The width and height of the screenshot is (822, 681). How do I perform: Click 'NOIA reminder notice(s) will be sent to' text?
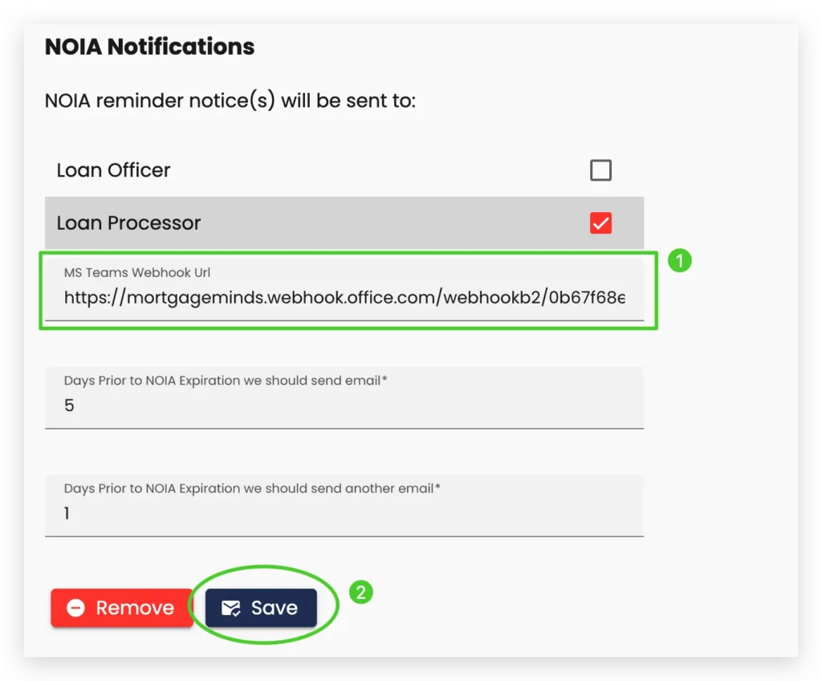[x=230, y=102]
